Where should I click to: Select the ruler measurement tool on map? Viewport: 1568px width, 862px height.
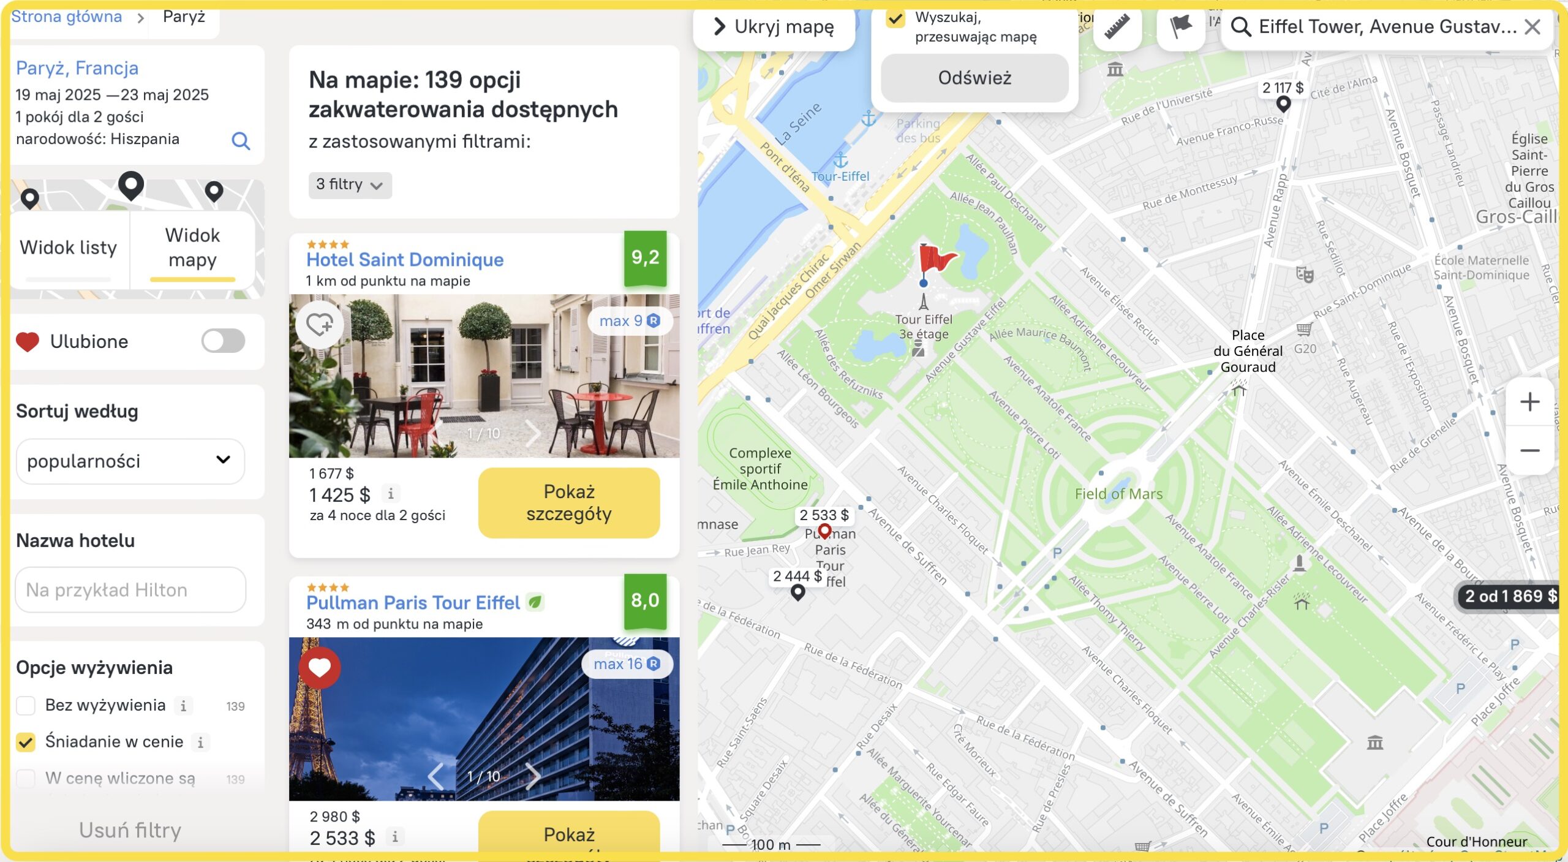pos(1117,28)
